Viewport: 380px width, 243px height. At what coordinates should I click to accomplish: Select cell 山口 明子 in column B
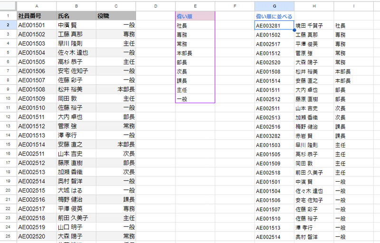pyautogui.click(x=76, y=227)
